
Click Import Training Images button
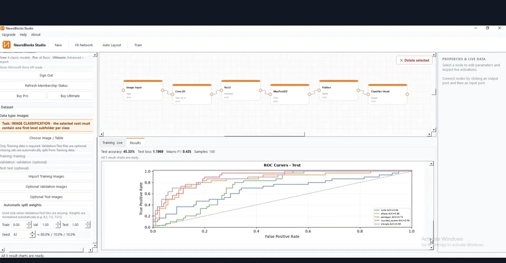46,176
